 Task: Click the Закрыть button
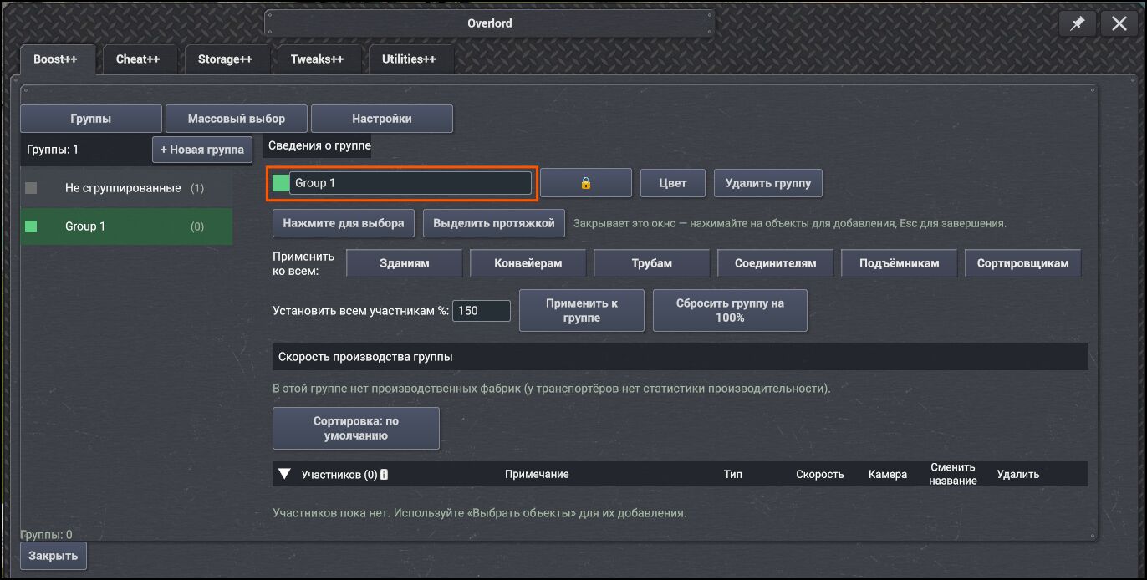click(54, 556)
